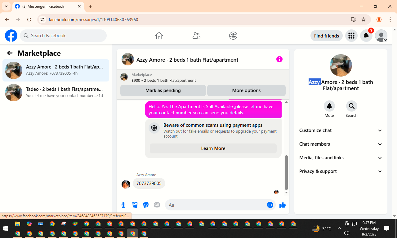Click More options button
397x238 pixels.
[246, 90]
